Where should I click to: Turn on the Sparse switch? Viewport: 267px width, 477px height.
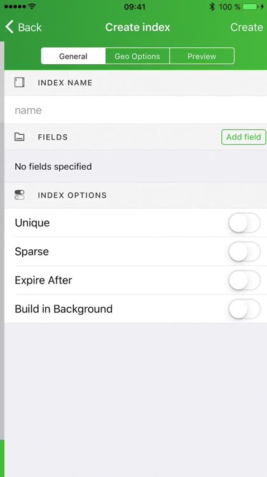coord(245,251)
